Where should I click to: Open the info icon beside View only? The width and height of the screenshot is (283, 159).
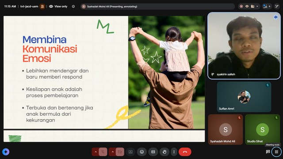click(x=73, y=7)
